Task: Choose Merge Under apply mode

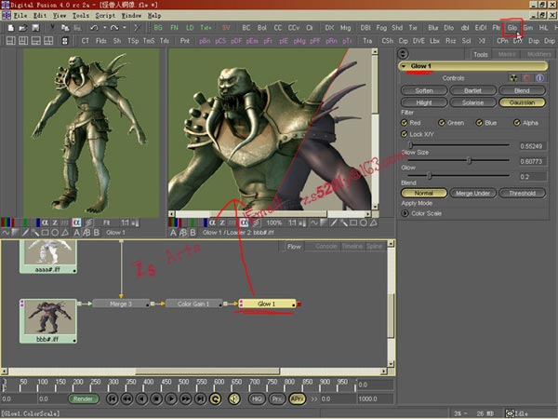Action: tap(472, 193)
